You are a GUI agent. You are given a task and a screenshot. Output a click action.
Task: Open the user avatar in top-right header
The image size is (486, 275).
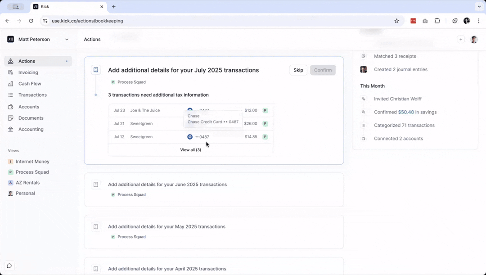(x=474, y=40)
